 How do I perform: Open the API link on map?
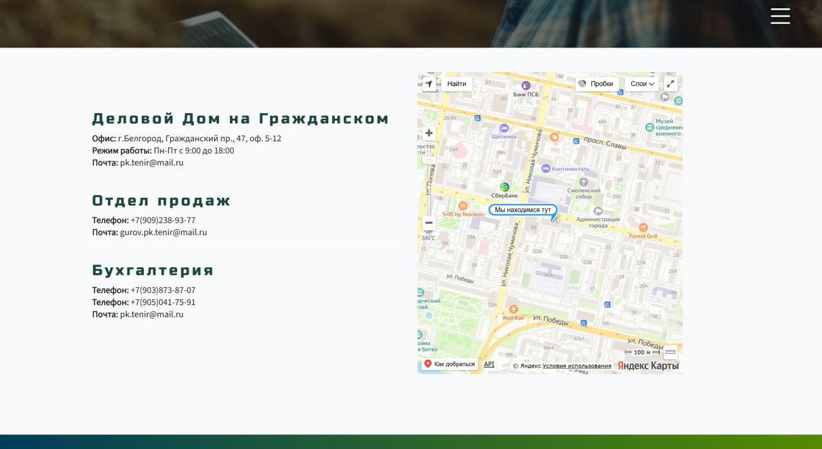(x=489, y=364)
